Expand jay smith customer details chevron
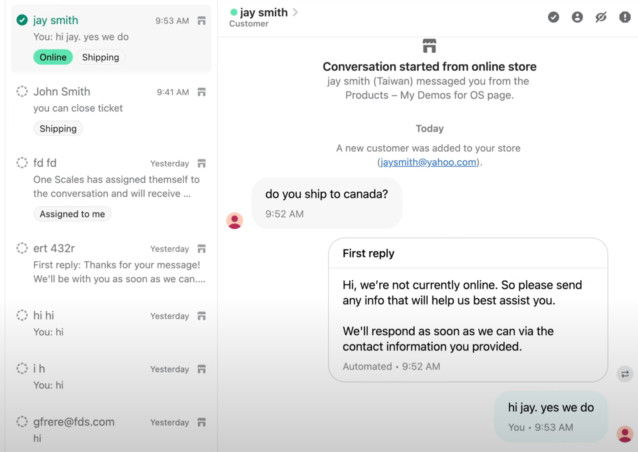 (295, 12)
